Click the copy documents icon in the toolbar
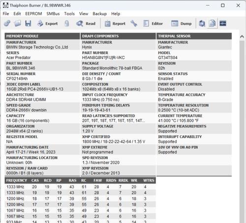The image size is (246, 223). [x=212, y=24]
